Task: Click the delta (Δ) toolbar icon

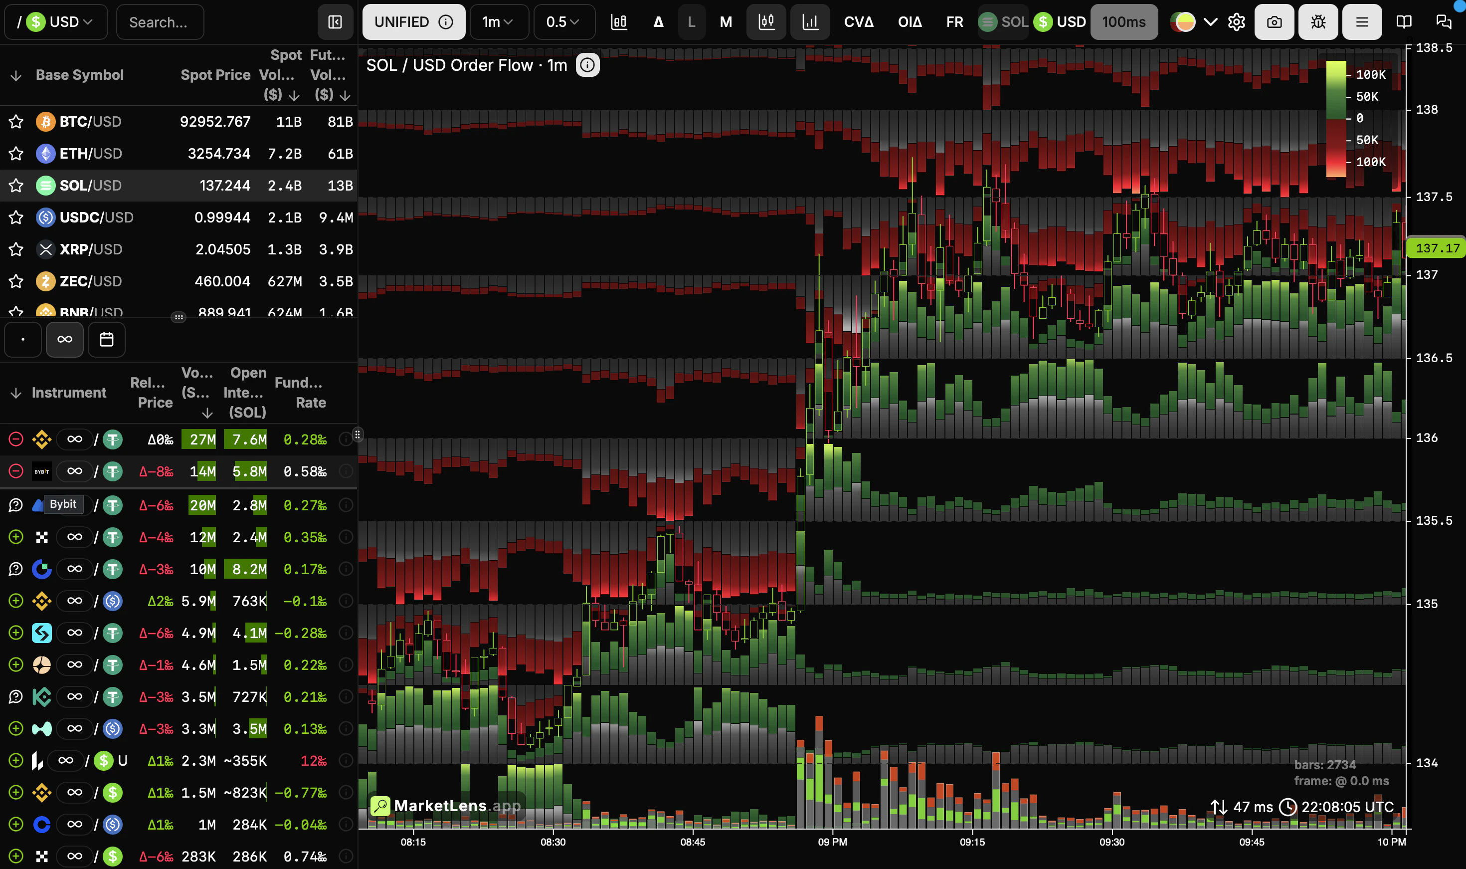Action: tap(658, 22)
